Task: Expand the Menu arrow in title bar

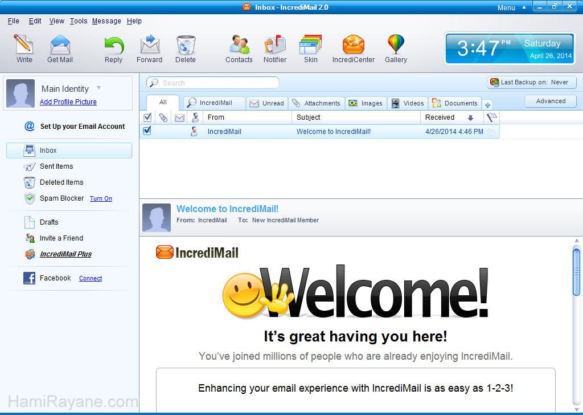Action: (x=524, y=7)
